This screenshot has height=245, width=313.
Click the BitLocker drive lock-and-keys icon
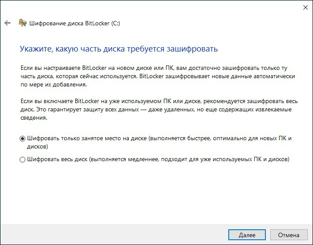click(23, 23)
